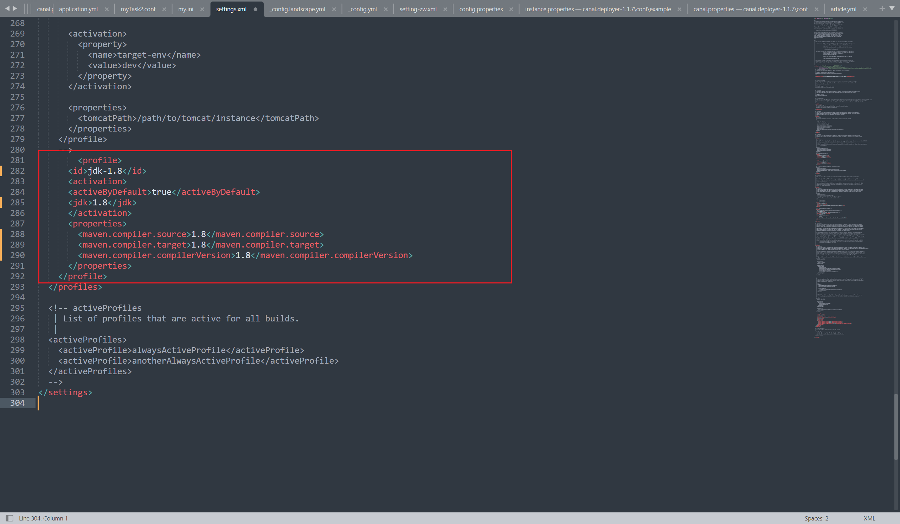Click the maven.compiler.compilerVersion line

[x=245, y=255]
